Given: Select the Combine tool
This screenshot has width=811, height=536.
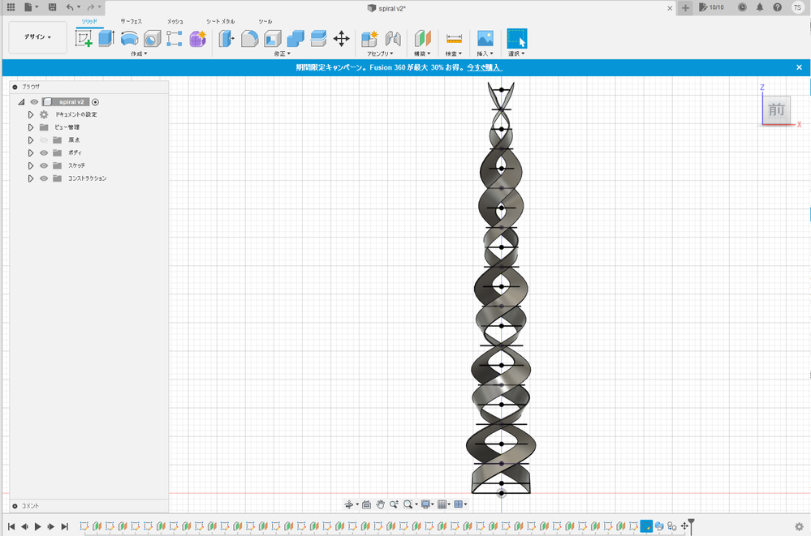Looking at the screenshot, I should [x=295, y=39].
